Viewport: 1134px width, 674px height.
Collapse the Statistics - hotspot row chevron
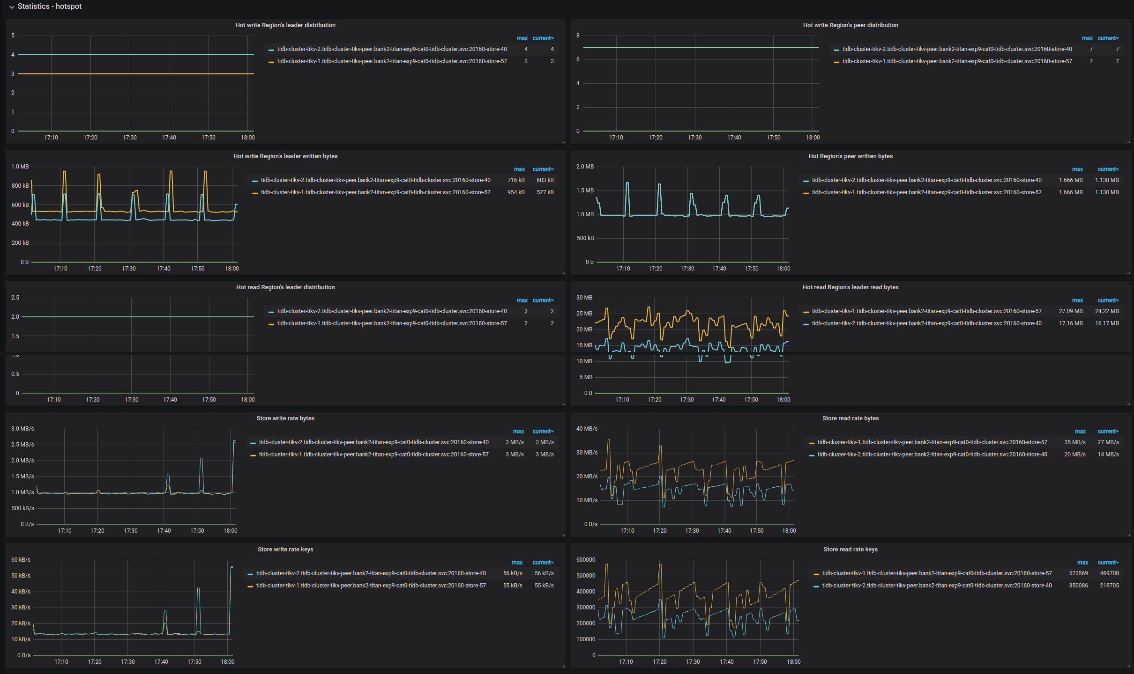[12, 7]
